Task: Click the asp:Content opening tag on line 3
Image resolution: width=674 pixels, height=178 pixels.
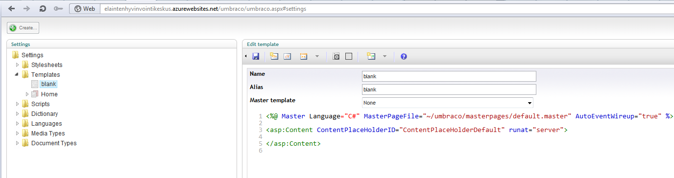Action: [x=417, y=130]
